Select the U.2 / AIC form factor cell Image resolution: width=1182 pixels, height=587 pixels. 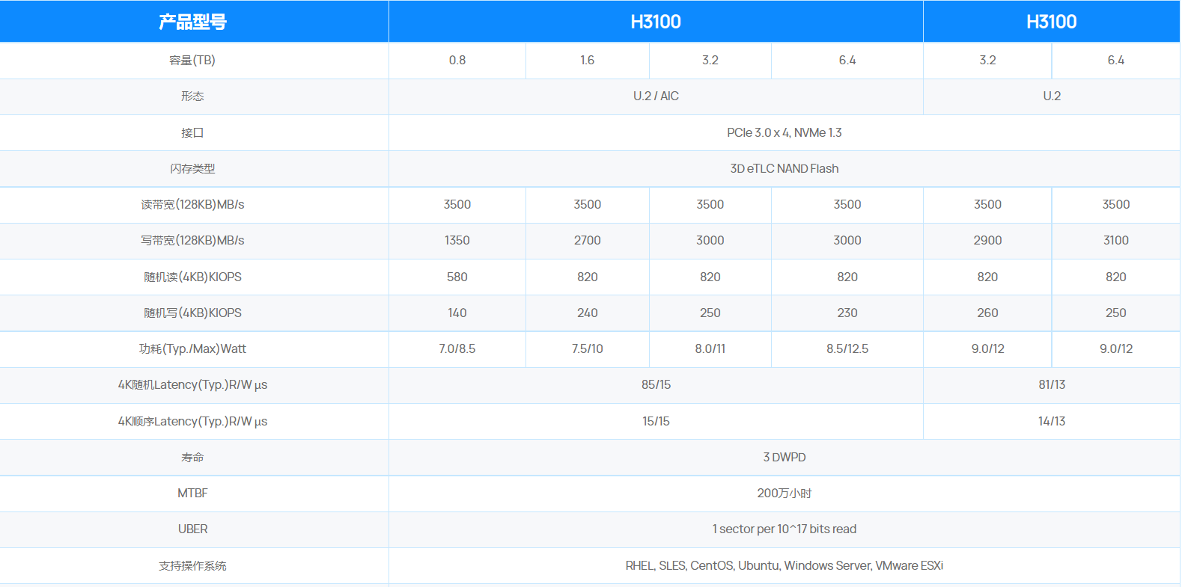656,96
